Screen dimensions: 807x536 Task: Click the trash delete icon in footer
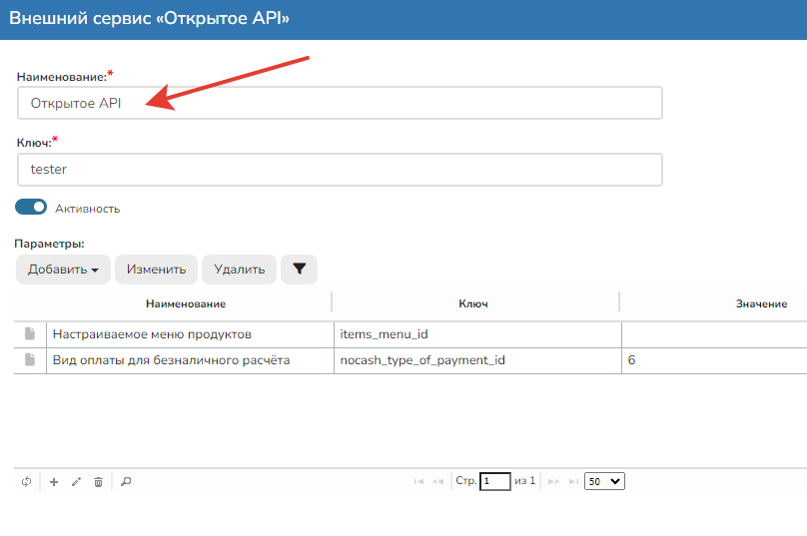click(x=98, y=481)
